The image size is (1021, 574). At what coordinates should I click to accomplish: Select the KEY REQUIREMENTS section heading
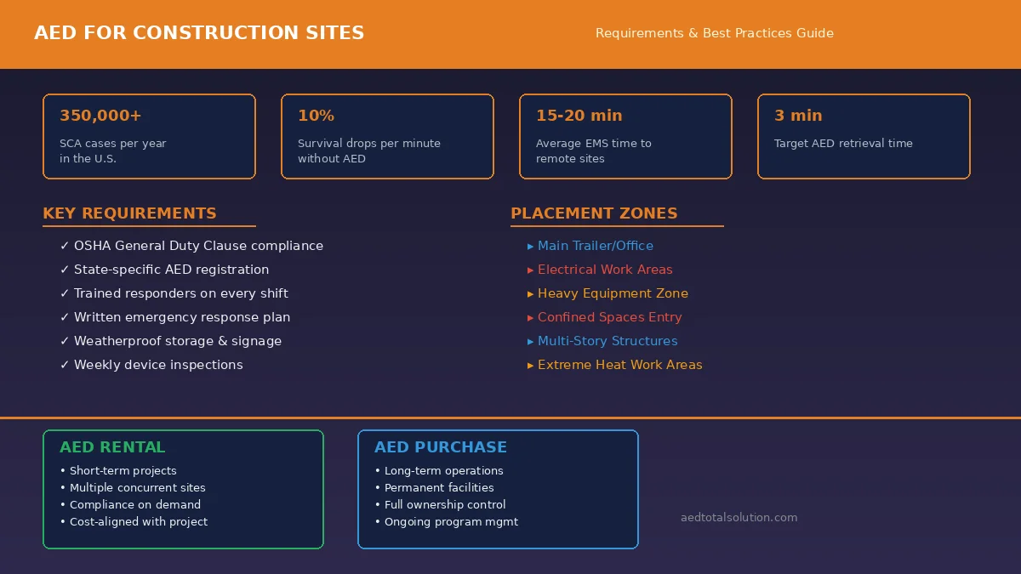[x=129, y=213]
